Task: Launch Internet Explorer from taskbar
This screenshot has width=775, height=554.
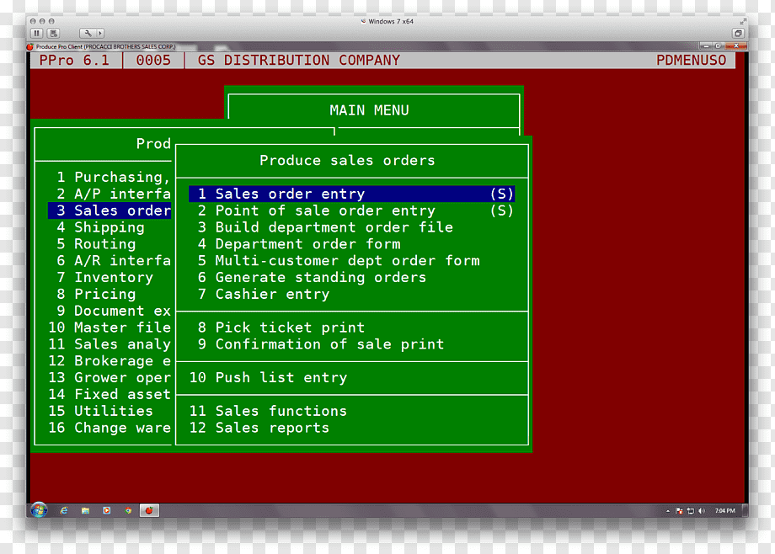Action: [x=64, y=510]
